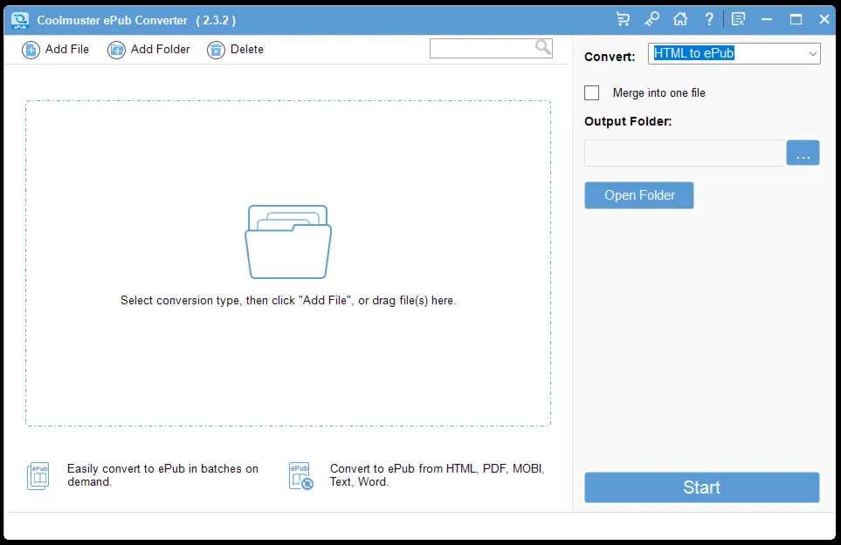Image resolution: width=841 pixels, height=545 pixels.
Task: Click the question mark help icon
Action: [x=709, y=20]
